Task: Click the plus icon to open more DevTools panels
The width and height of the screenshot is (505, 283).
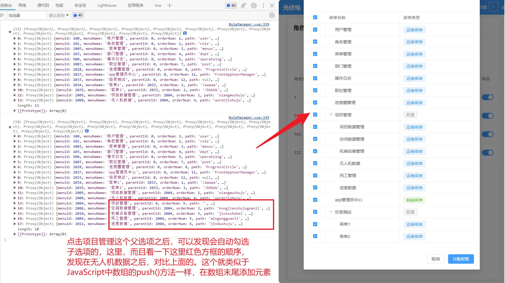Action: (169, 5)
